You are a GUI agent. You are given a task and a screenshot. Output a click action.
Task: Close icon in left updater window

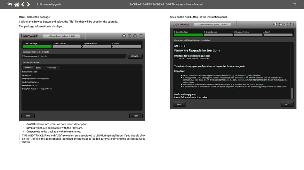(x=141, y=36)
